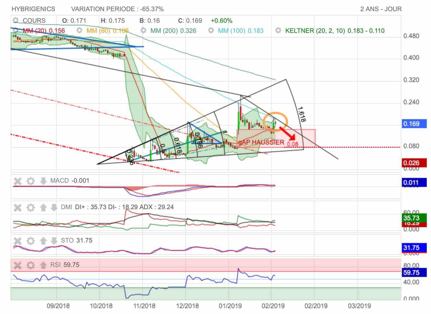Click the HYBRIGENICS title

tap(33, 9)
